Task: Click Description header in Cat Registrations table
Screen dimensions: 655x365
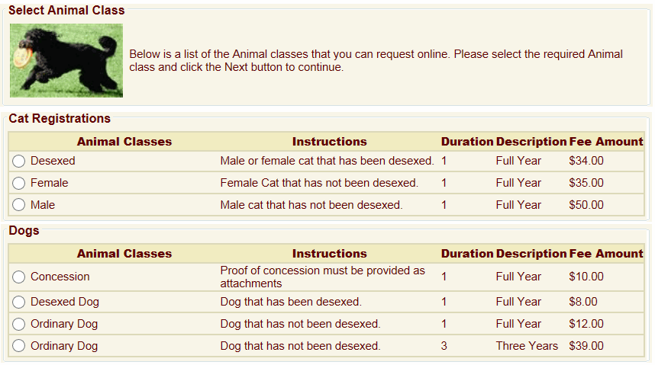Action: (531, 142)
